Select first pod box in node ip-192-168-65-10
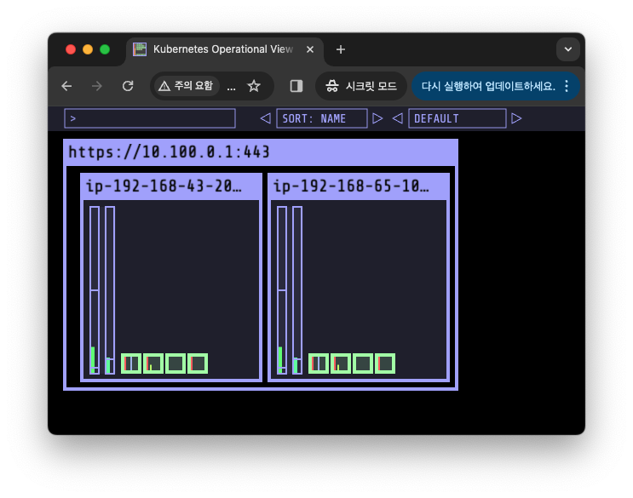This screenshot has height=498, width=633. (x=319, y=363)
